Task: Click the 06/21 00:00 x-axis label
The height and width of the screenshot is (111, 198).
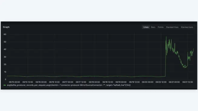Action: [174, 82]
